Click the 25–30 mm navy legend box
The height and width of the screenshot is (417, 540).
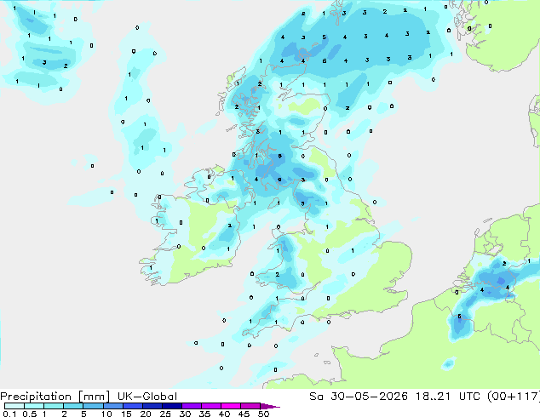(x=172, y=406)
